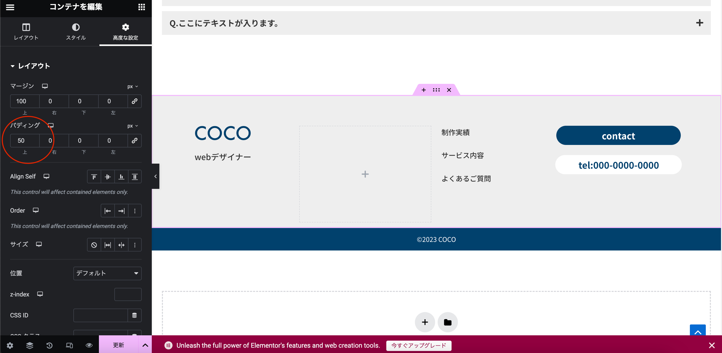Open the revision History icon
Screen dimensions: 722x353
[x=49, y=345]
